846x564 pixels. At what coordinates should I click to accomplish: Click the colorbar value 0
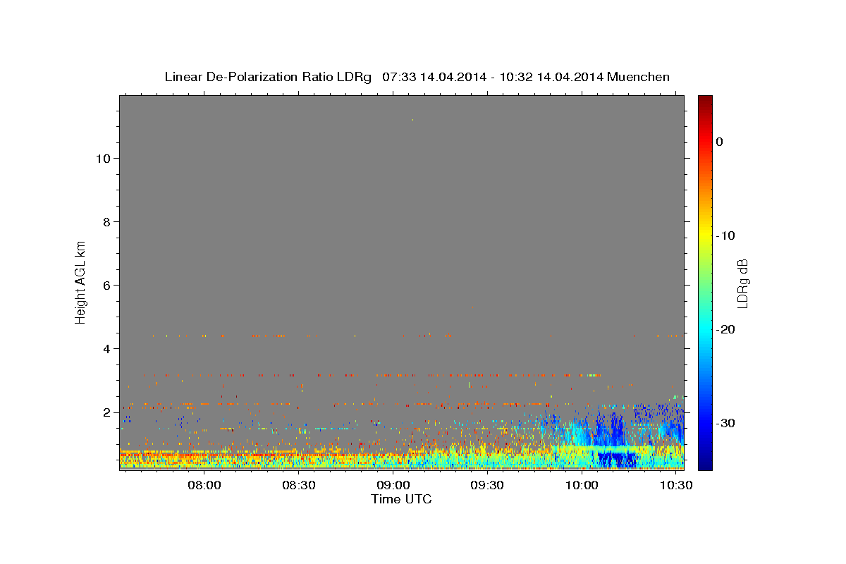click(720, 142)
